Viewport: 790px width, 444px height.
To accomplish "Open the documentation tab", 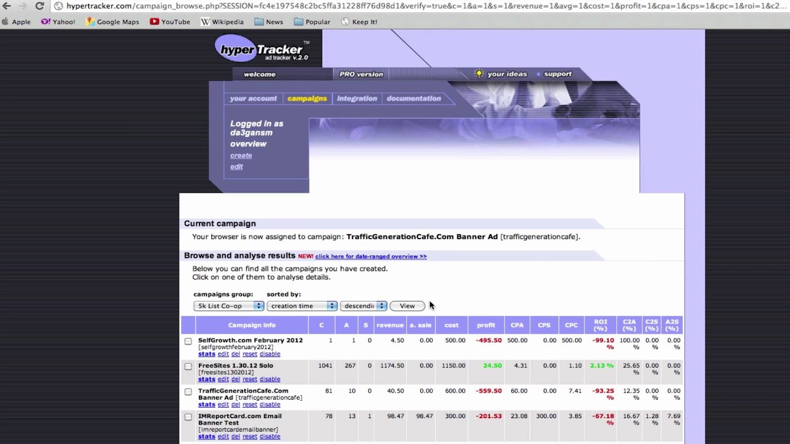I will 414,99.
